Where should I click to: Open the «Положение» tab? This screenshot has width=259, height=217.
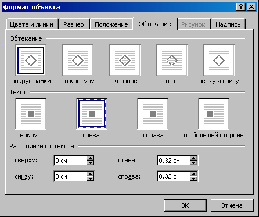click(x=111, y=24)
